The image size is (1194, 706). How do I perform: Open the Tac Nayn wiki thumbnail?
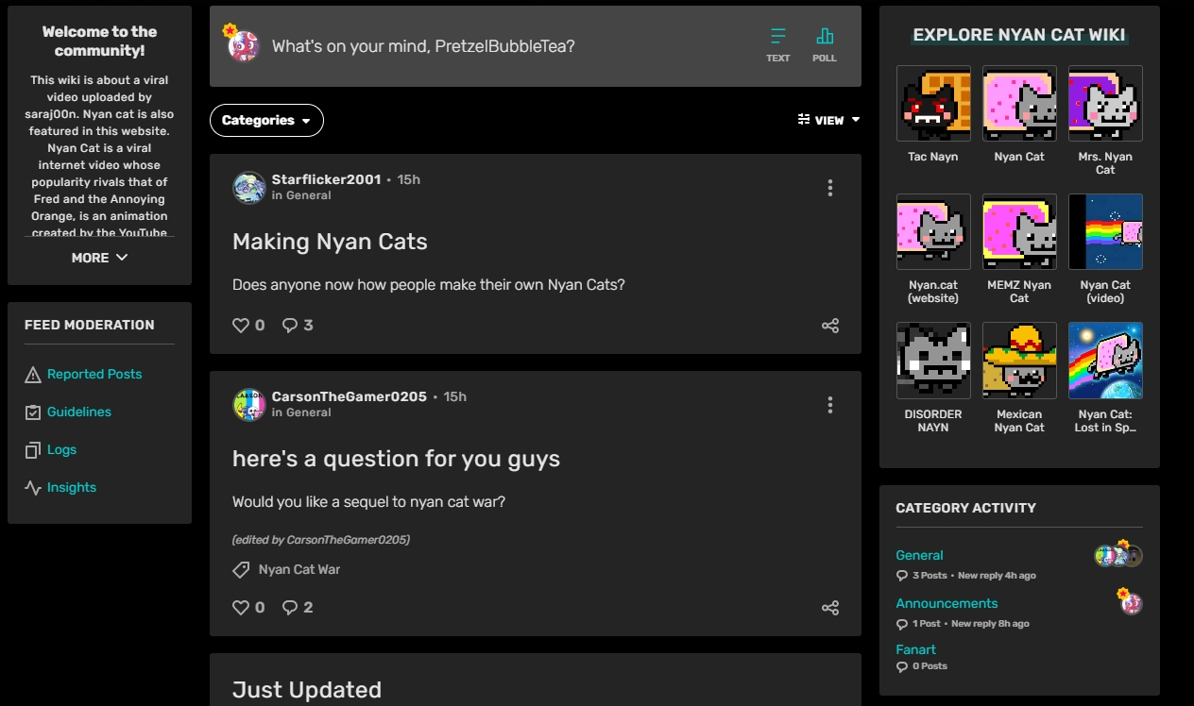(x=933, y=104)
